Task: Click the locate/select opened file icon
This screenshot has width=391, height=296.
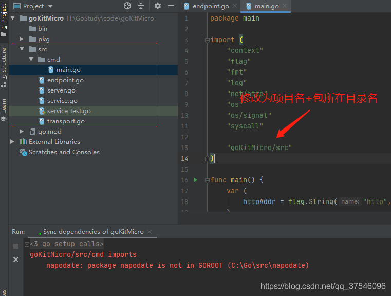Action: pos(127,6)
